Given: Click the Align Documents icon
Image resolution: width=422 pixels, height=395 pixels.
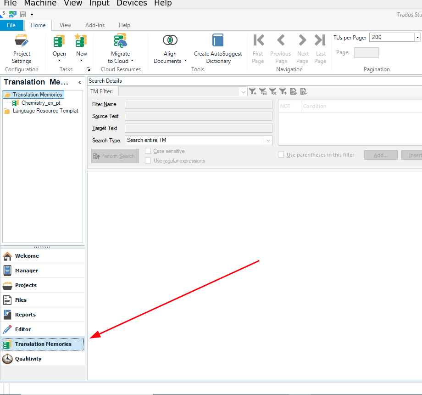Looking at the screenshot, I should tap(170, 40).
